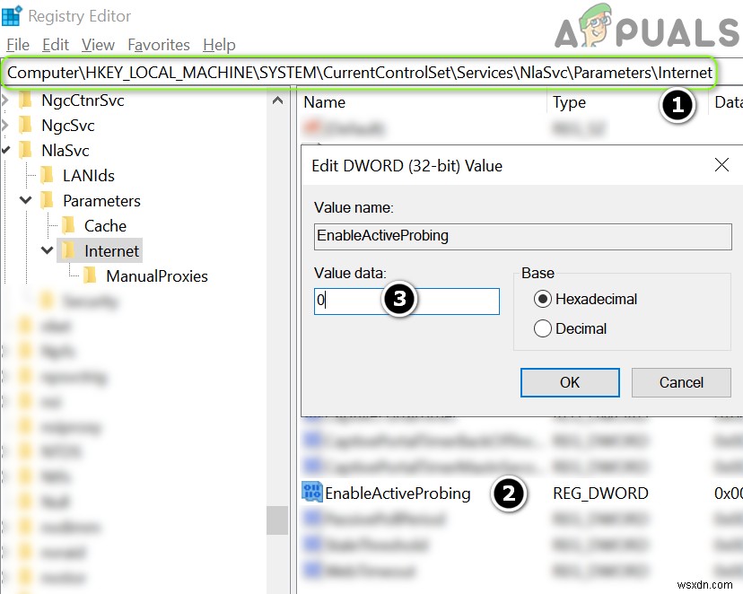Click the EnableActiveProbing DWORD value icon
Screen dimensions: 743x594
click(x=311, y=493)
